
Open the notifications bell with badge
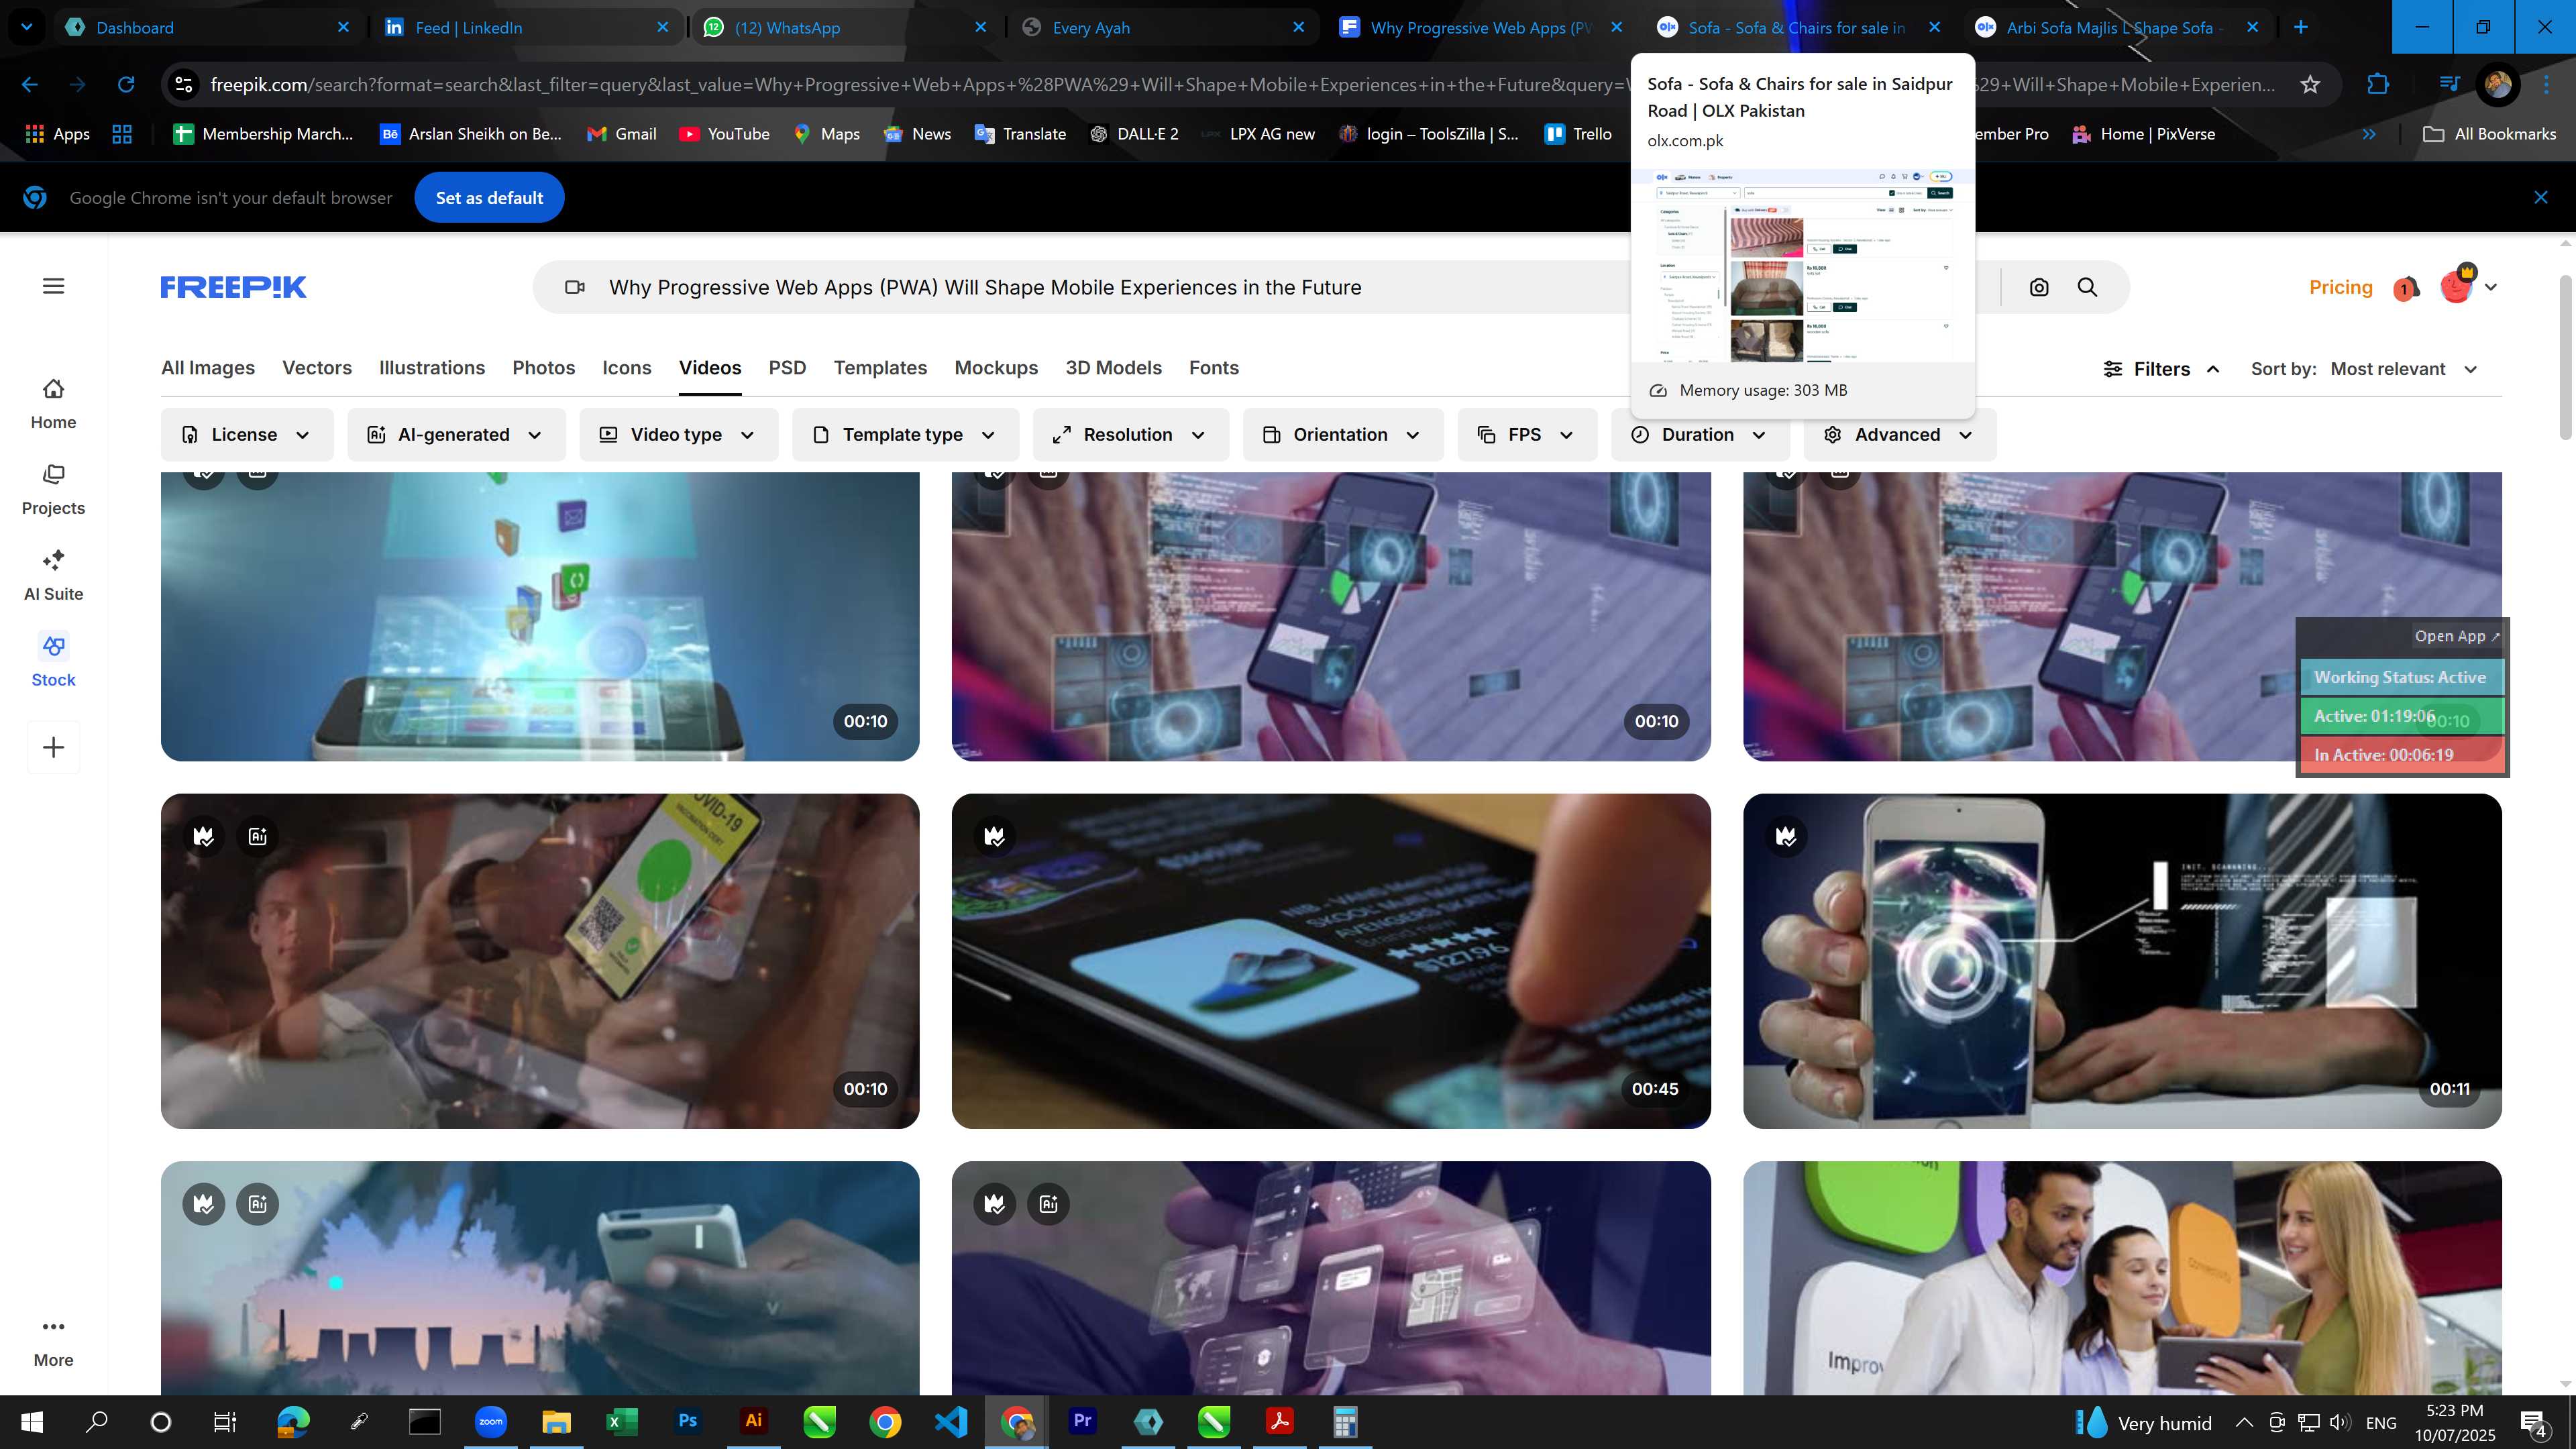pos(2406,288)
